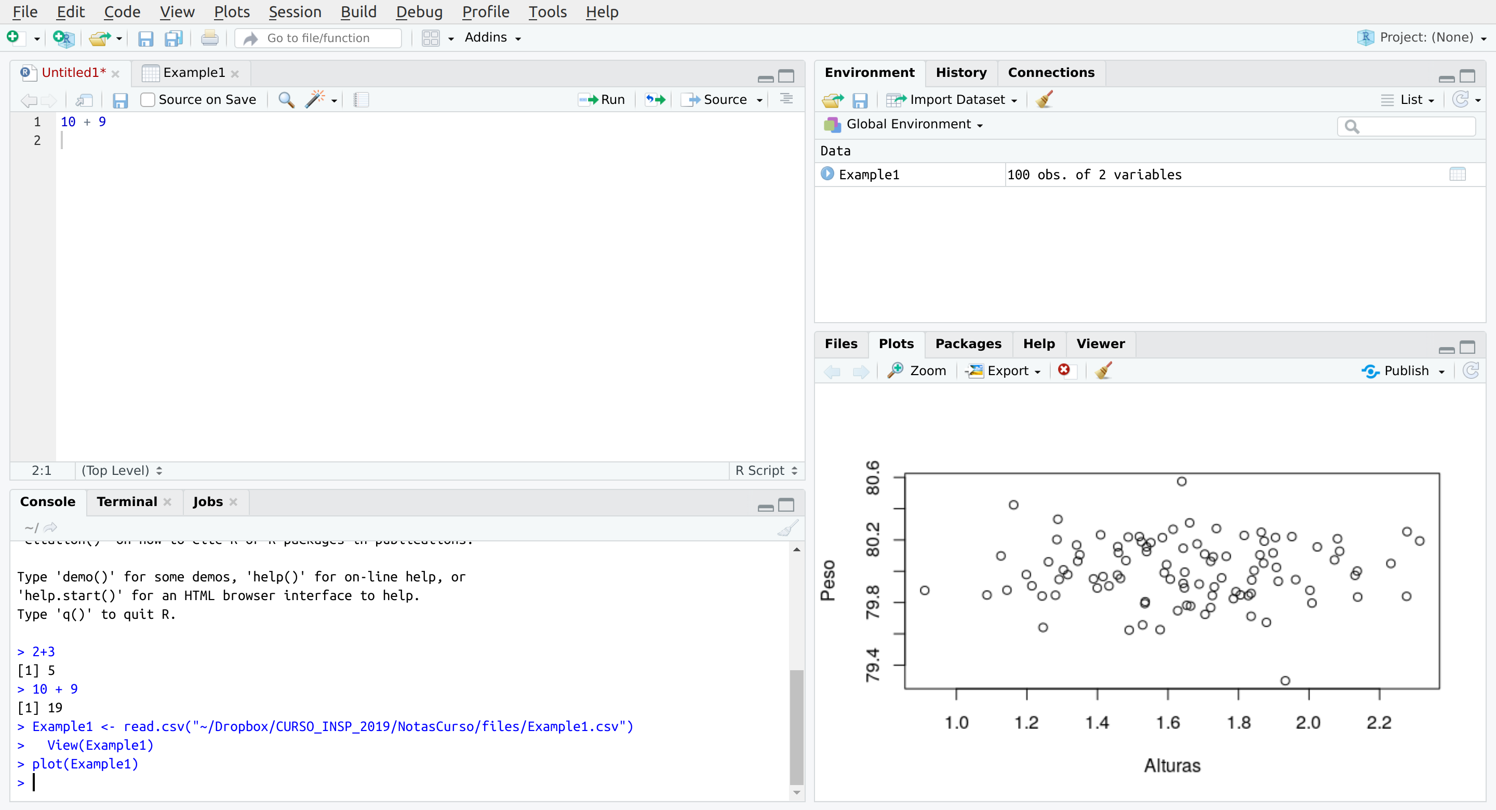Image resolution: width=1496 pixels, height=810 pixels.
Task: Go to next plot arrow
Action: [x=861, y=371]
